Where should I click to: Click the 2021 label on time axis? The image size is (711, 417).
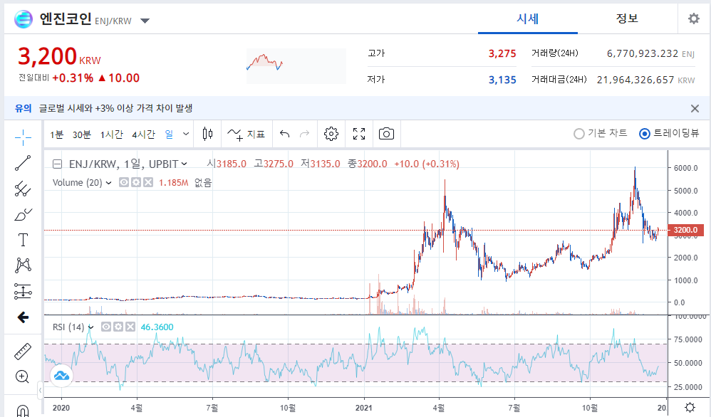(363, 408)
